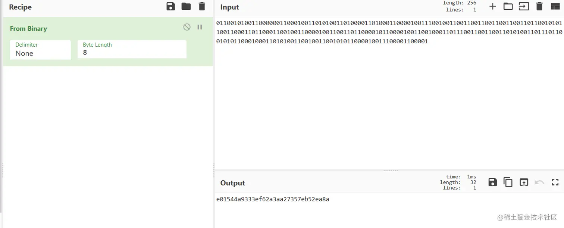Click the input length 256 statistic

(460, 3)
